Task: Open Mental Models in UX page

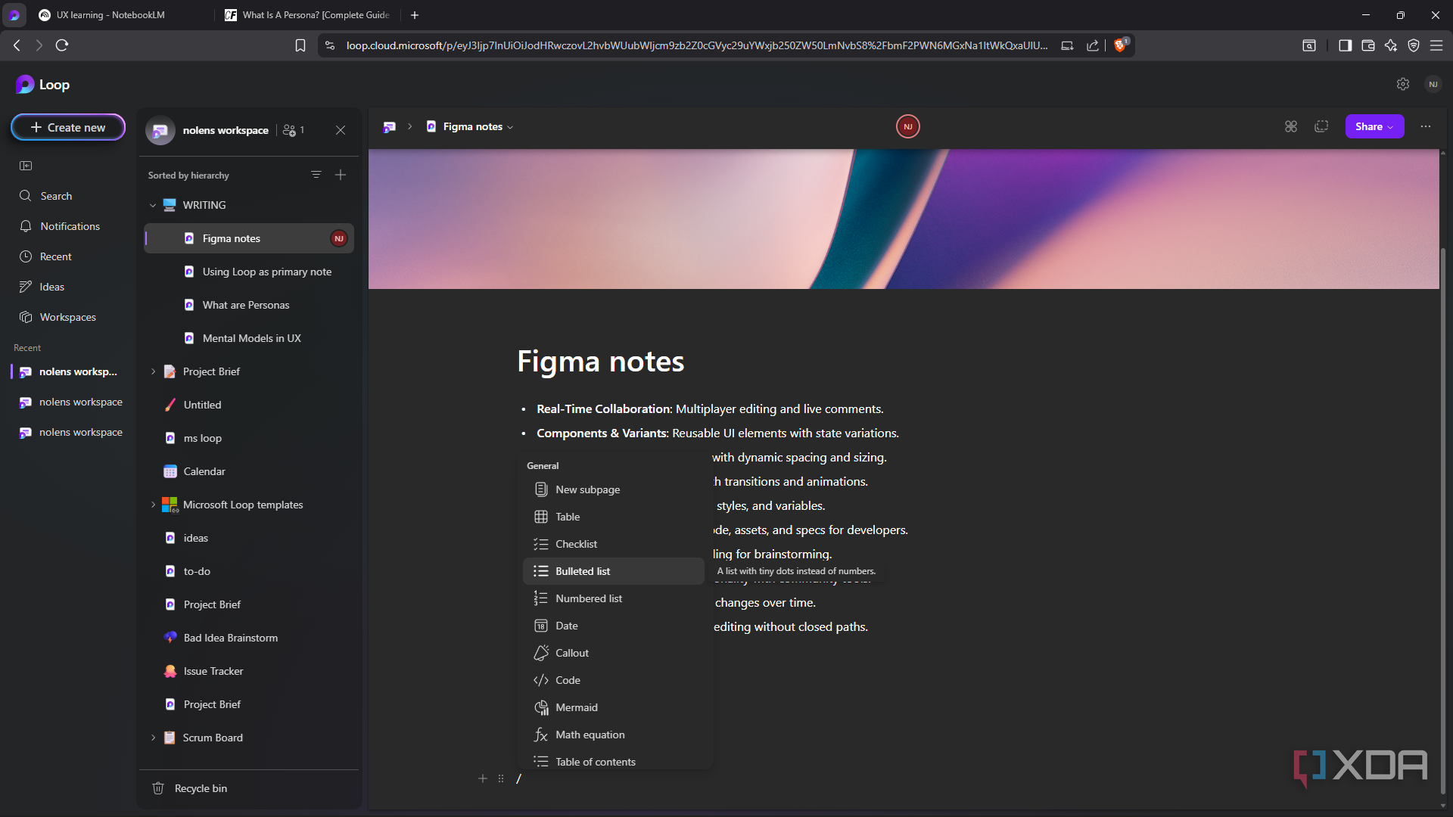Action: pos(250,338)
